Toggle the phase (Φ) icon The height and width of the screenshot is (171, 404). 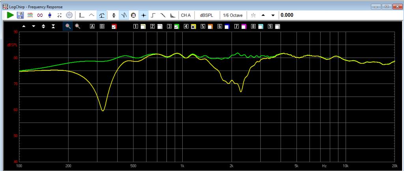point(114,15)
